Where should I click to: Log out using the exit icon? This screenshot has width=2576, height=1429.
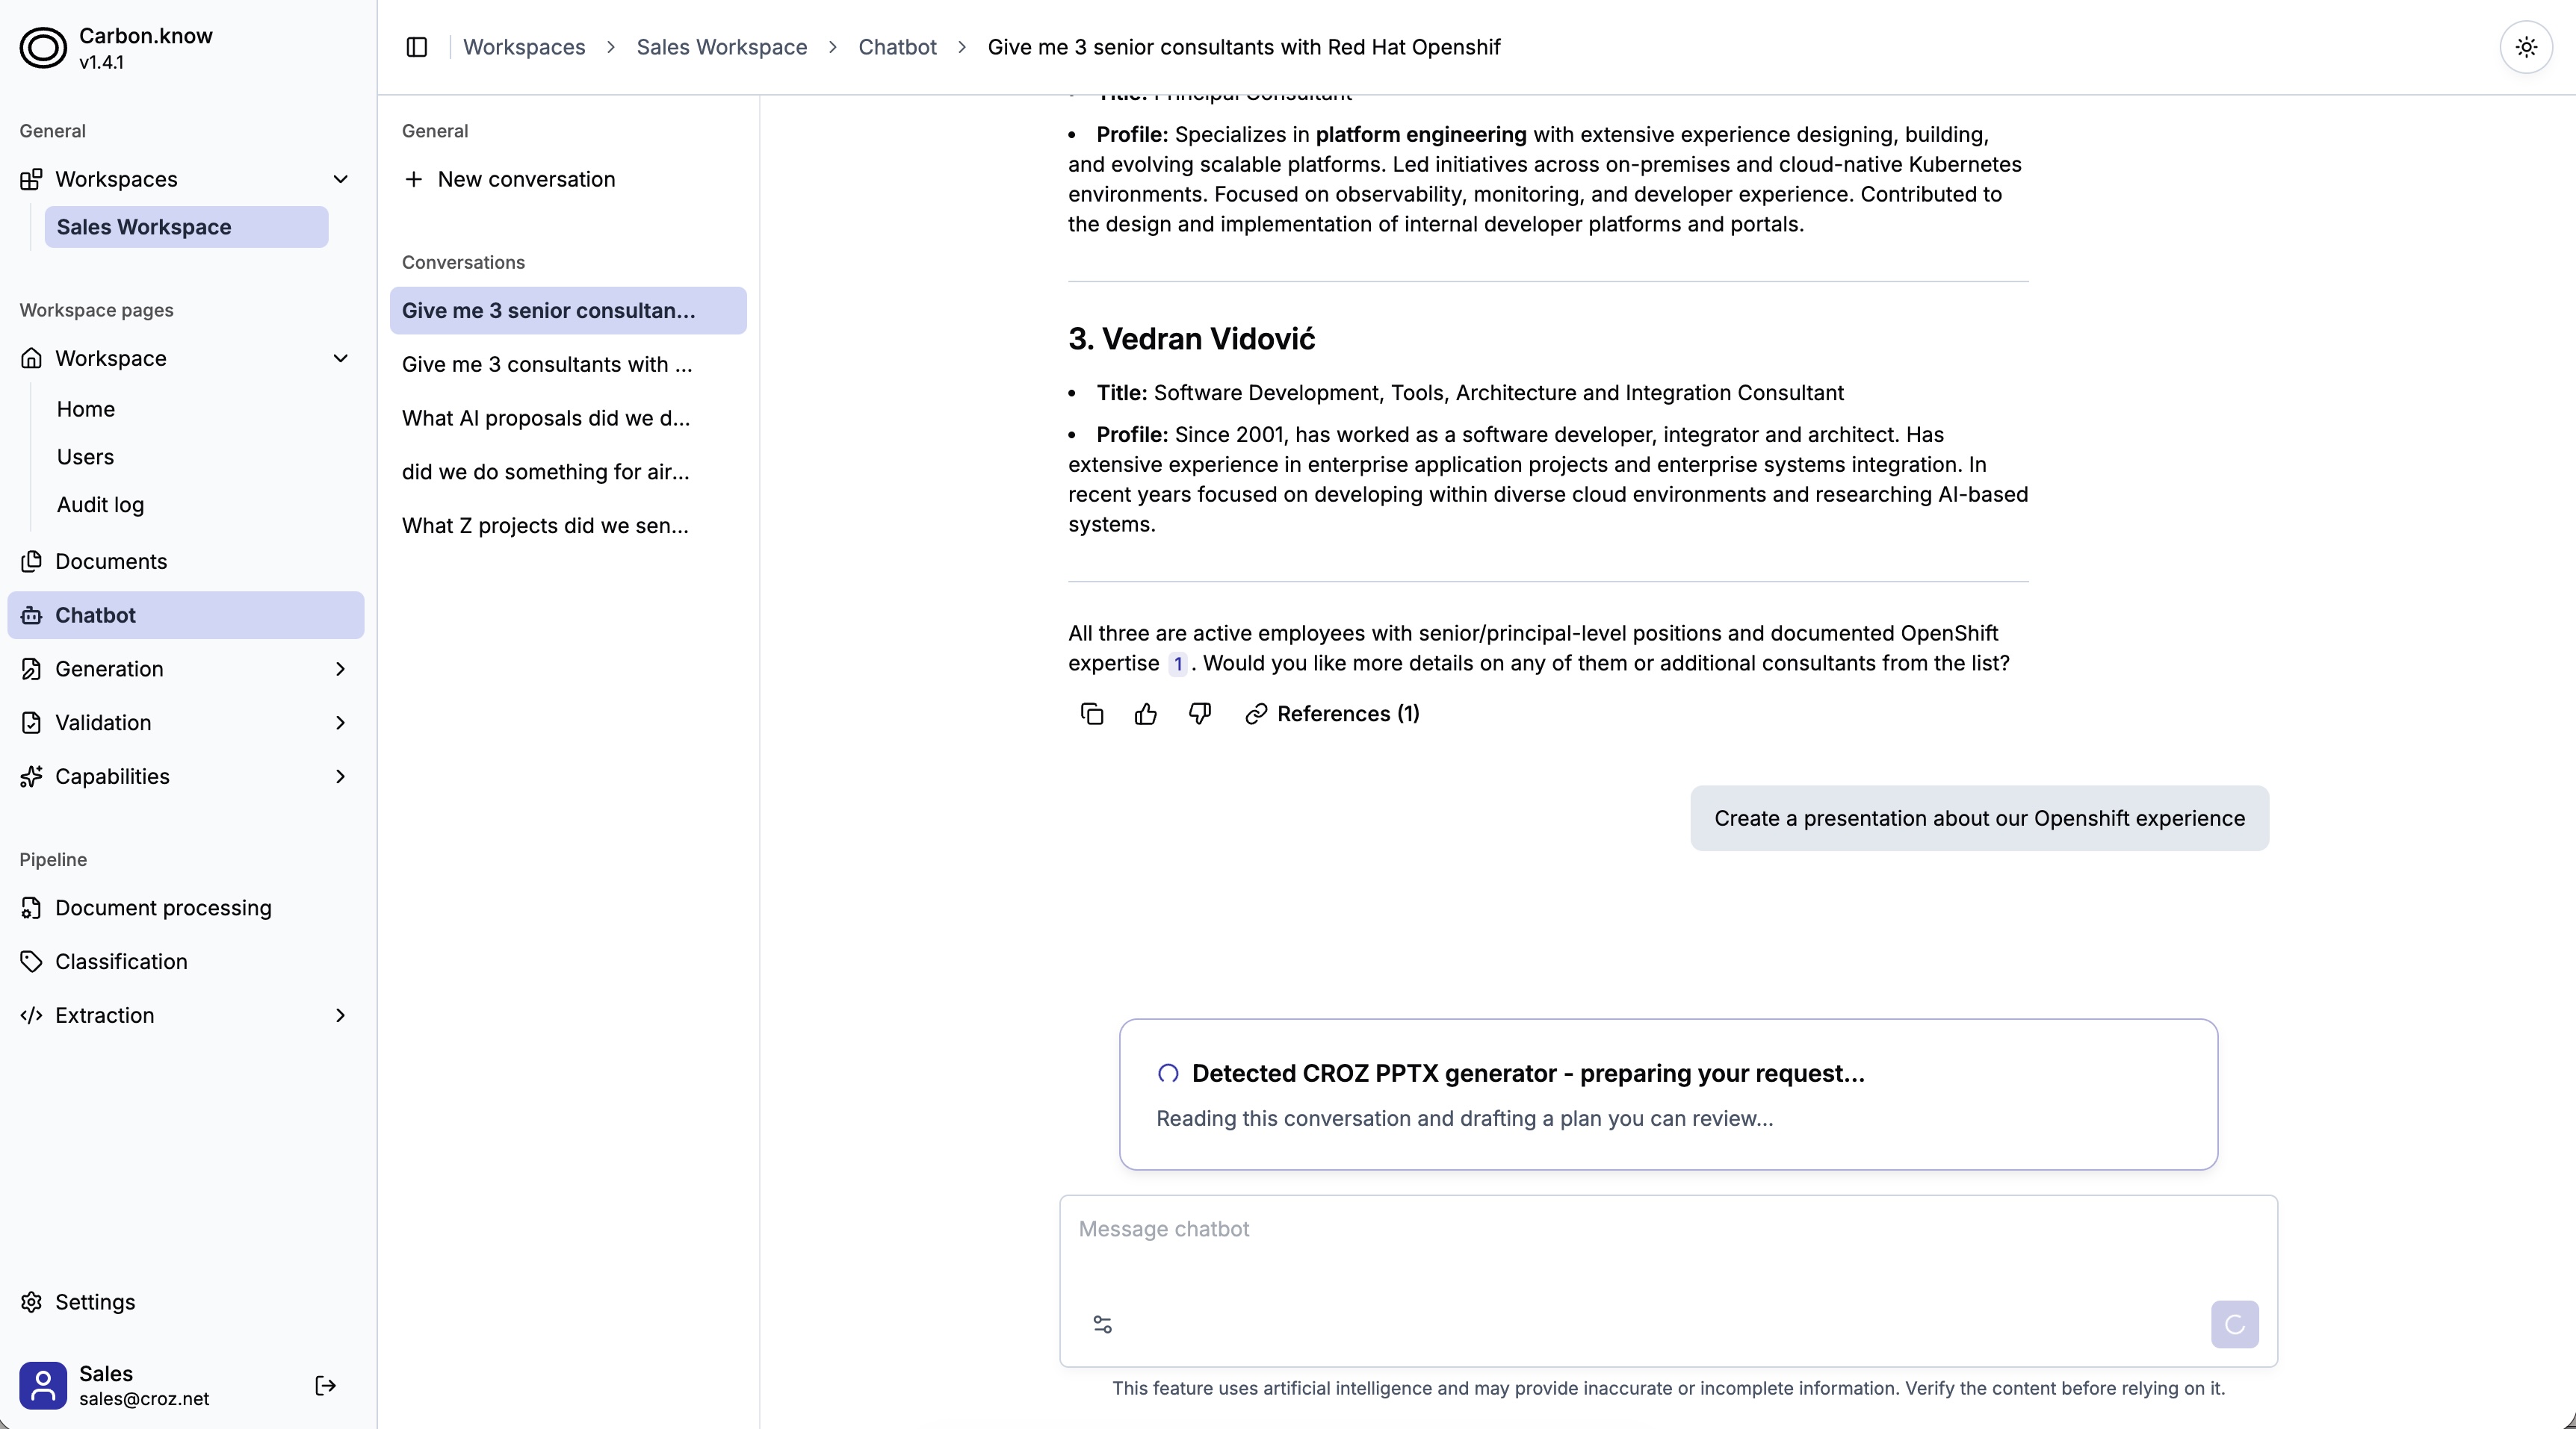[x=325, y=1385]
